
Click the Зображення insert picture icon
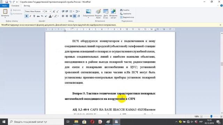tap(88, 11)
